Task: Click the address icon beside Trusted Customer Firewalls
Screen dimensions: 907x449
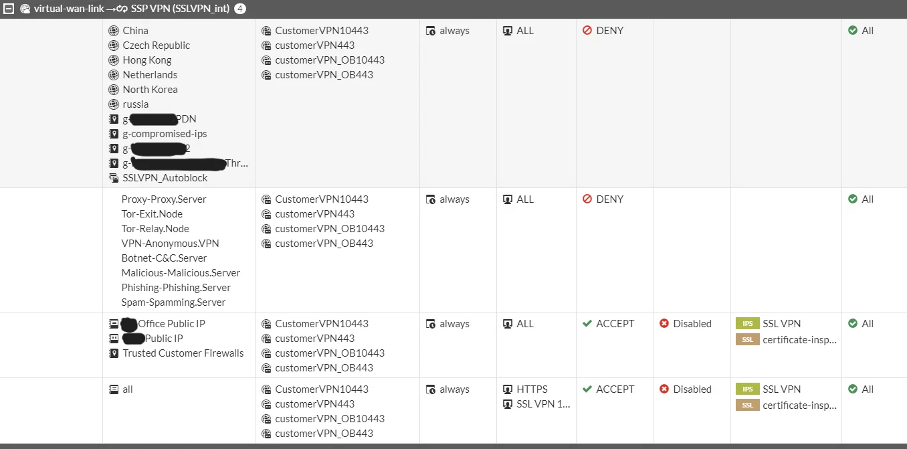Action: [x=114, y=353]
